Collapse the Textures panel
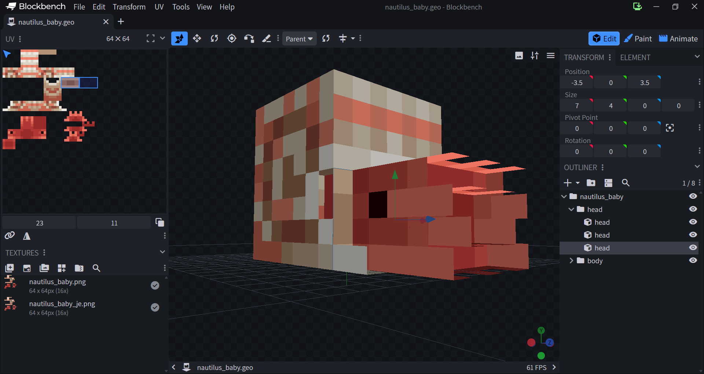 162,252
